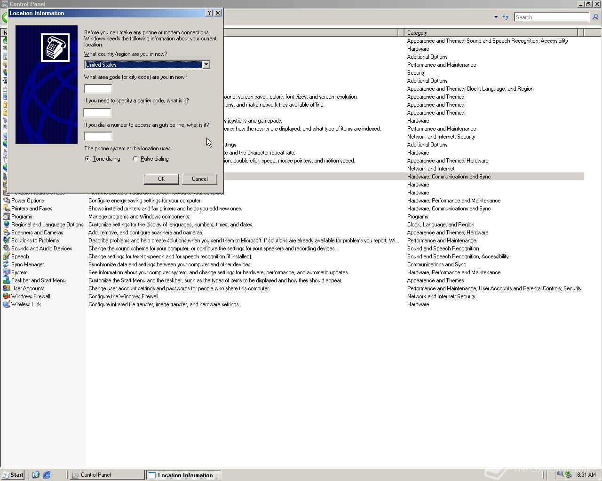Cancel the Location Information dialog
The height and width of the screenshot is (481, 602).
click(199, 179)
